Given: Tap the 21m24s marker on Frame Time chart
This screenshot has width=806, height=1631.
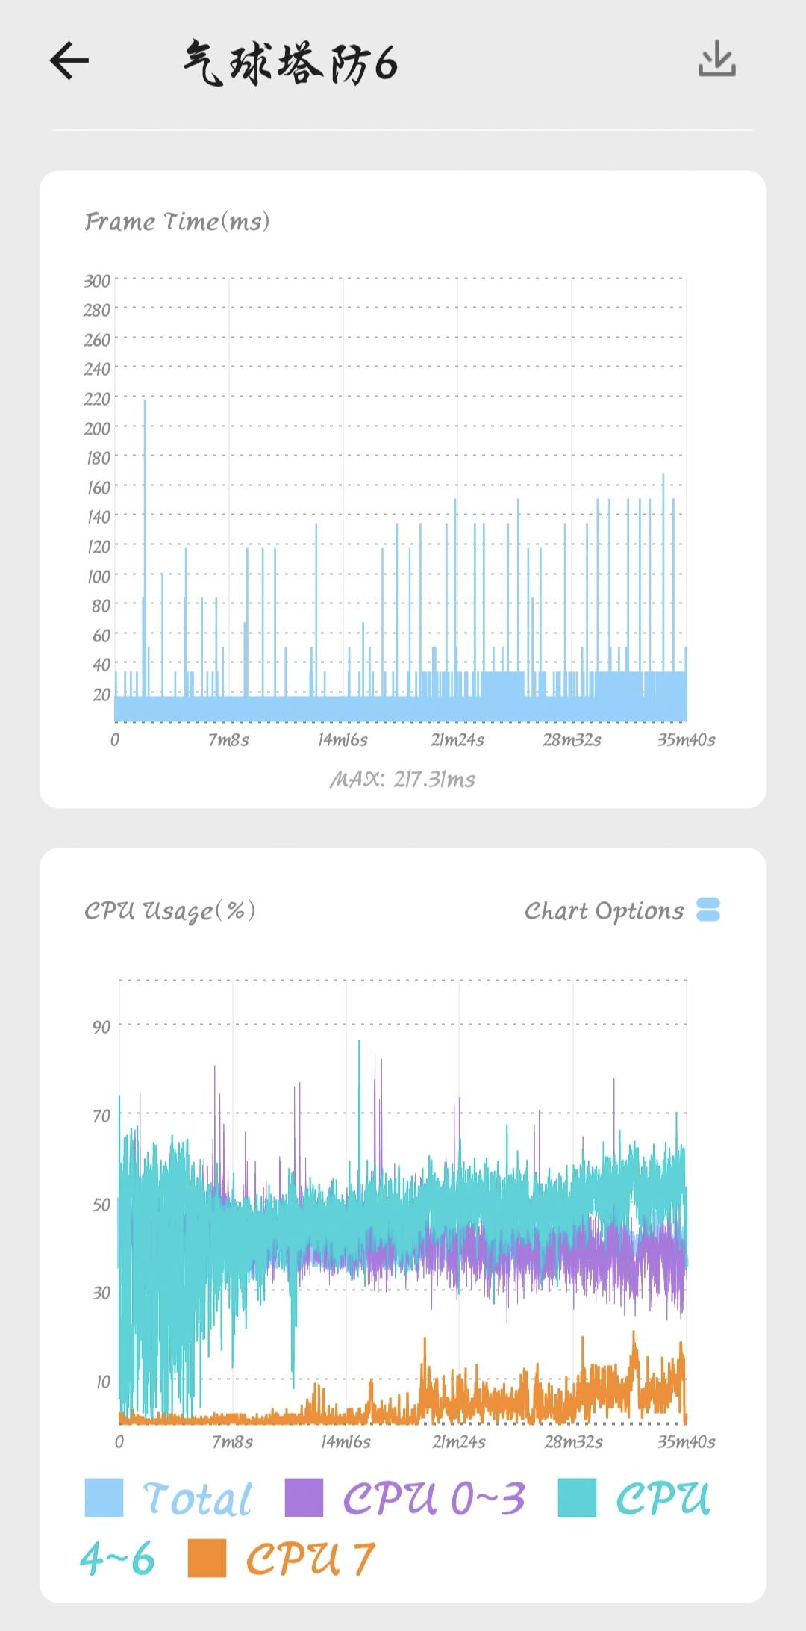Looking at the screenshot, I should click(457, 739).
